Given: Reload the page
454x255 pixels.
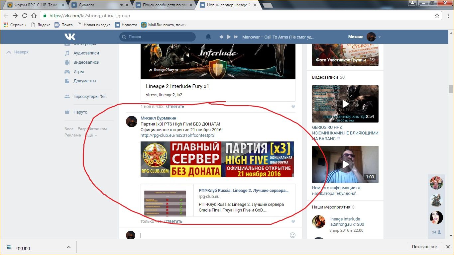Looking at the screenshot, I should (x=25, y=16).
